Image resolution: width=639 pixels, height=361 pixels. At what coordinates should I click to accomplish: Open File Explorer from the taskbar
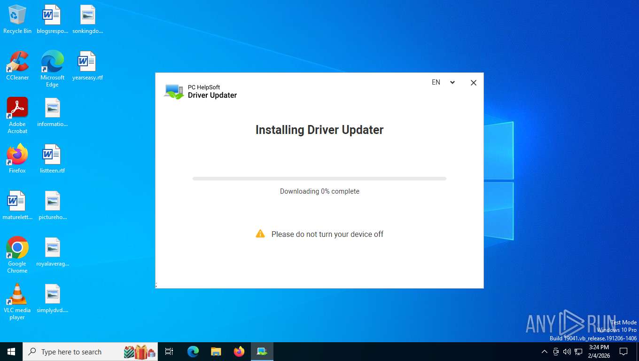(x=216, y=352)
